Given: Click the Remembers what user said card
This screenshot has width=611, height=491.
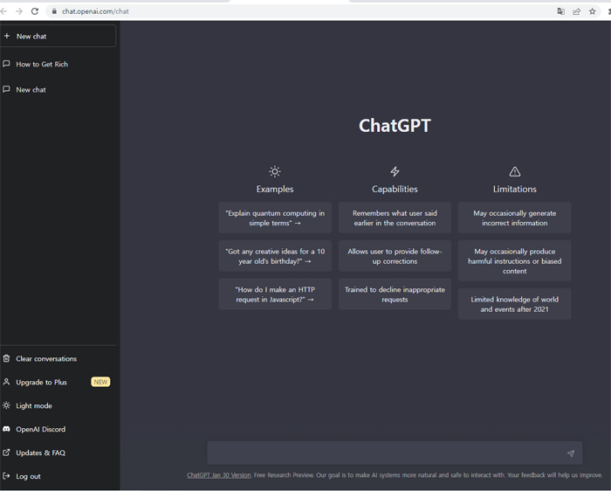Looking at the screenshot, I should (395, 218).
